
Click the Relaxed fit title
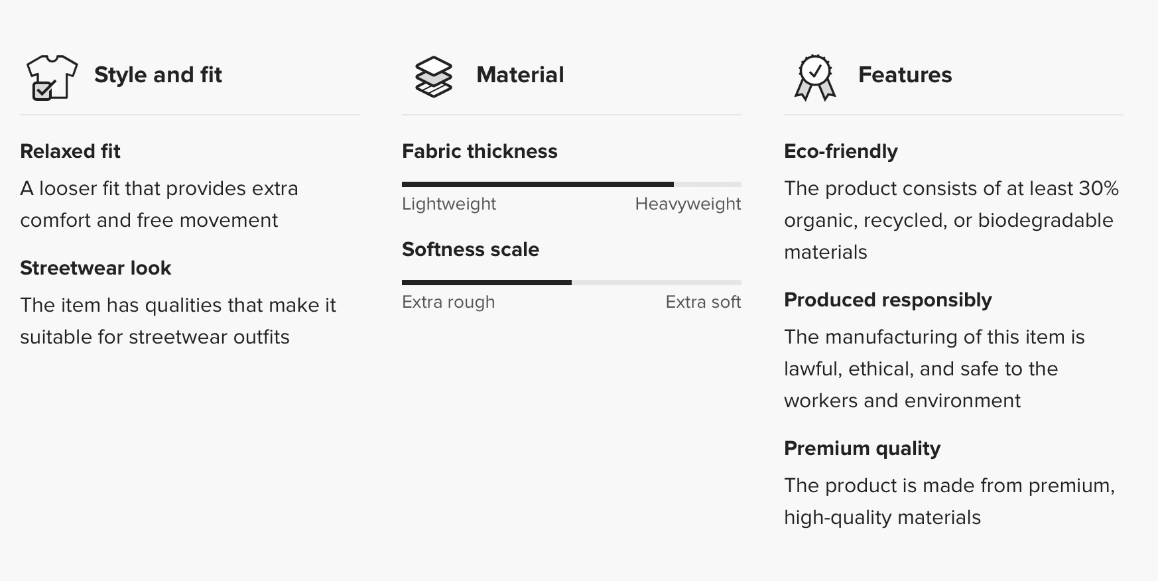[x=70, y=151]
